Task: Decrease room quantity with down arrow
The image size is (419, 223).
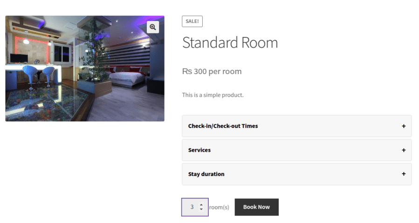Action: (x=201, y=209)
